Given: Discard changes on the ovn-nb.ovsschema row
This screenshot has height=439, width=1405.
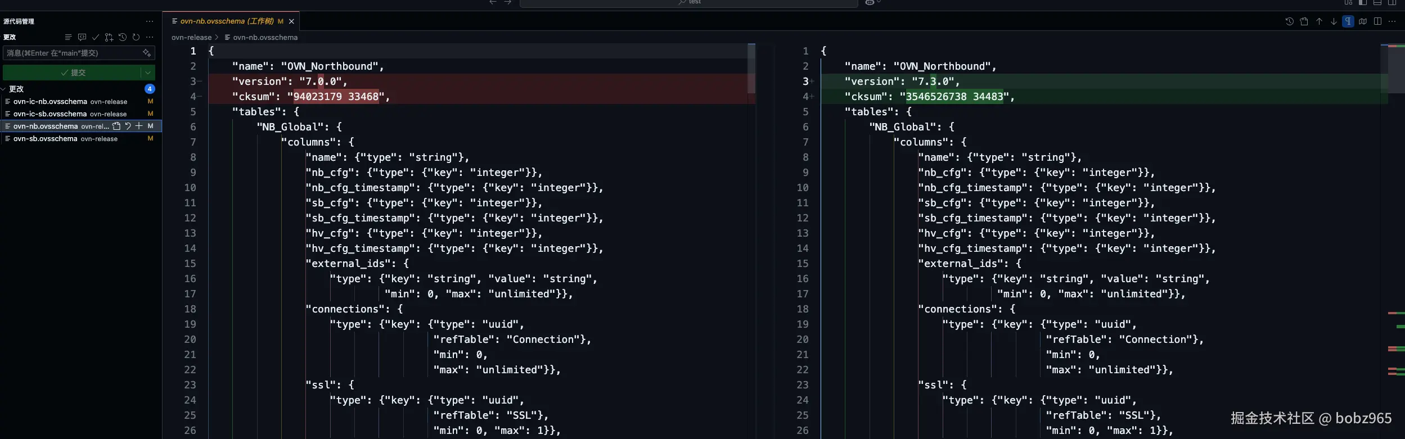Looking at the screenshot, I should 128,126.
